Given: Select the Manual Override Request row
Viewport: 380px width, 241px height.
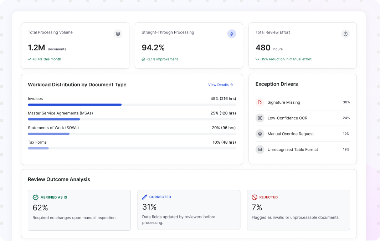Looking at the screenshot, I should coord(303,134).
